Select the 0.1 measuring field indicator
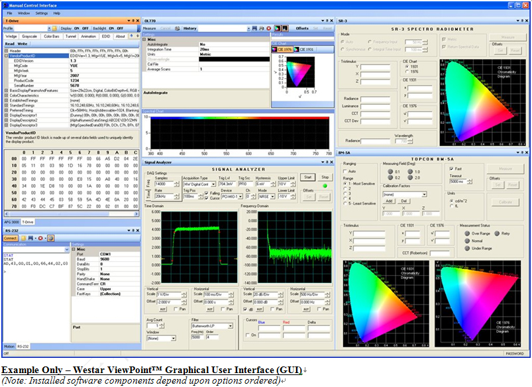532x387 pixels. [390, 172]
